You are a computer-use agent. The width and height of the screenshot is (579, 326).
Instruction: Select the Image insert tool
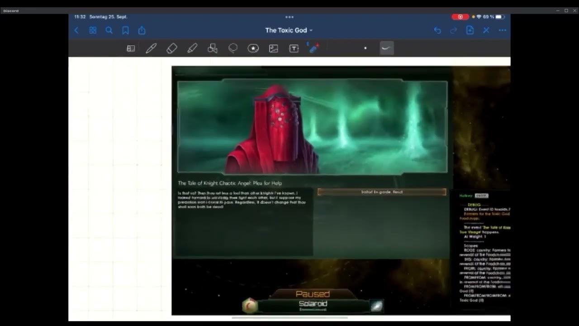tap(274, 48)
